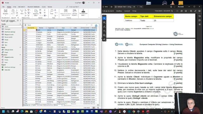Click the Firma button in Acrobat

[134, 11]
